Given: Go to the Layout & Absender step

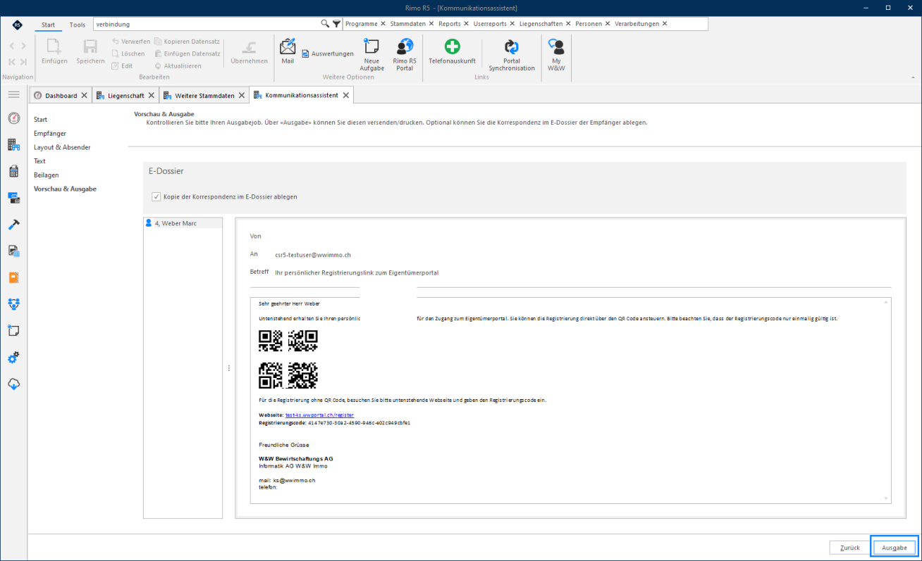Looking at the screenshot, I should point(62,147).
